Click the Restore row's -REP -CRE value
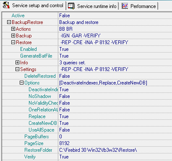 coord(94,42)
